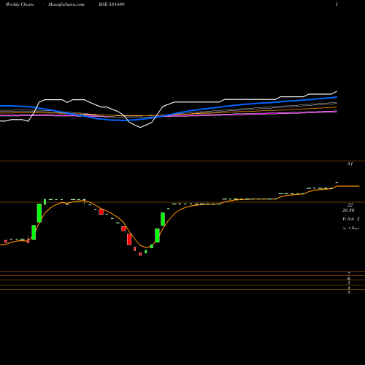Select the price level label "31"
Viewport: 365px width, 365px height.
pyautogui.click(x=350, y=164)
